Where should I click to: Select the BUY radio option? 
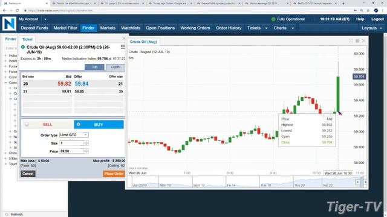[x=78, y=125]
